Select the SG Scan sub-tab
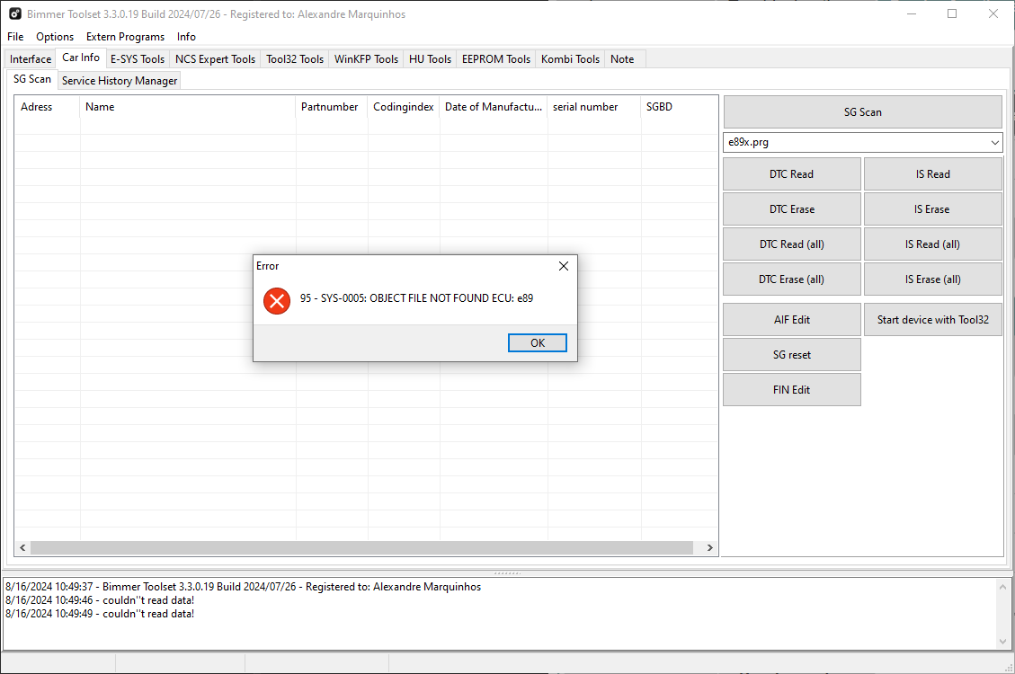 click(x=32, y=79)
